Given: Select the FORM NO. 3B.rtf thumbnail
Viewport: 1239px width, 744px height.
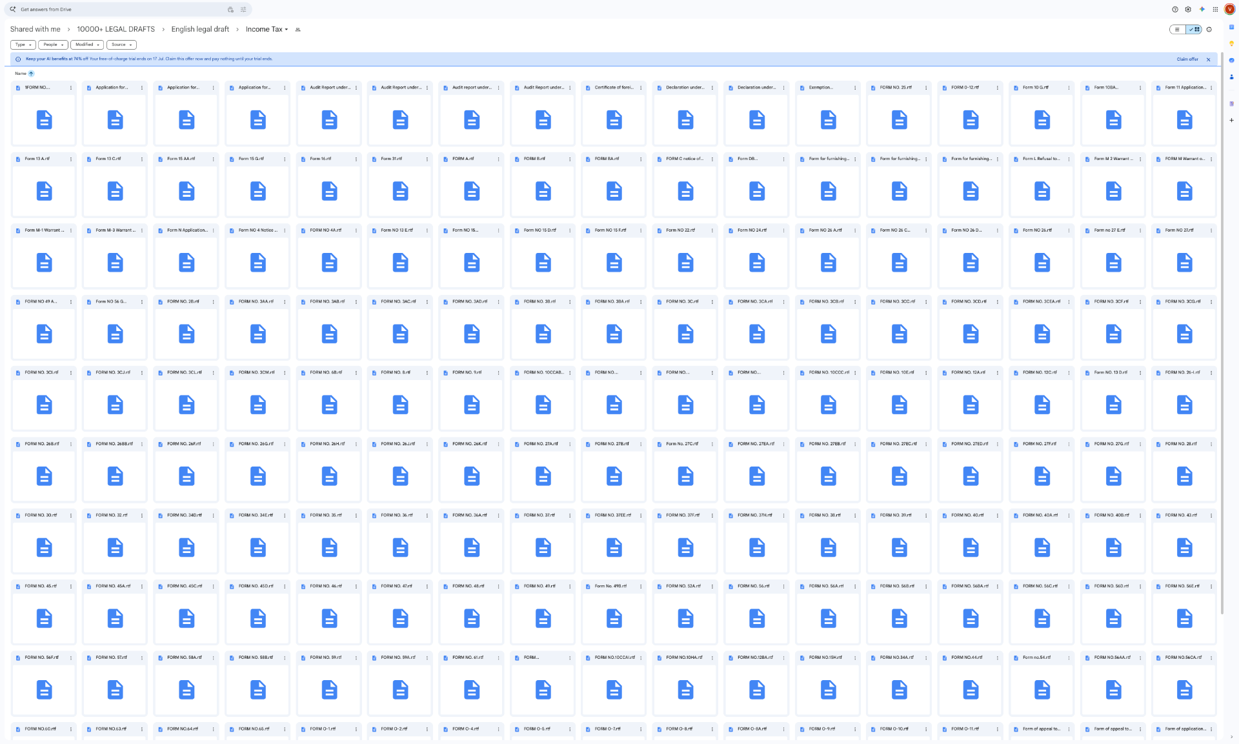Looking at the screenshot, I should 543,334.
